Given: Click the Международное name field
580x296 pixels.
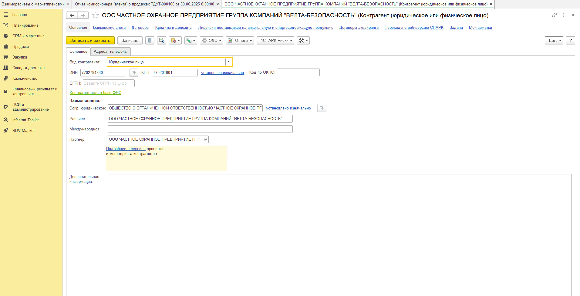Looking at the screenshot, I should [x=200, y=129].
